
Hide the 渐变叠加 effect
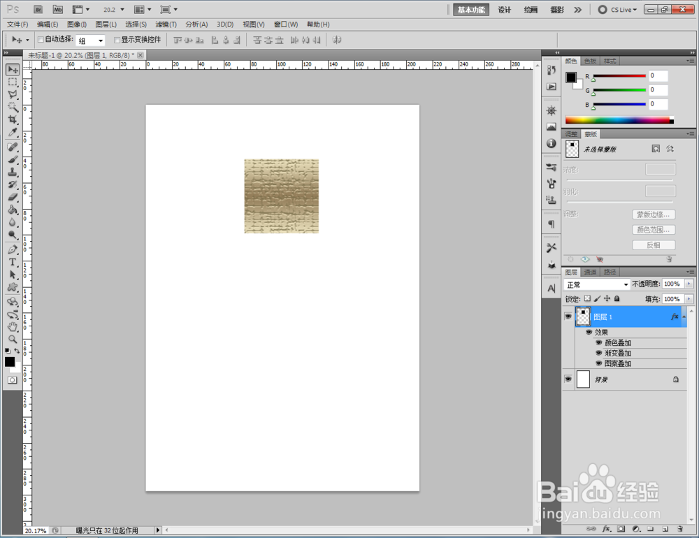pos(599,353)
